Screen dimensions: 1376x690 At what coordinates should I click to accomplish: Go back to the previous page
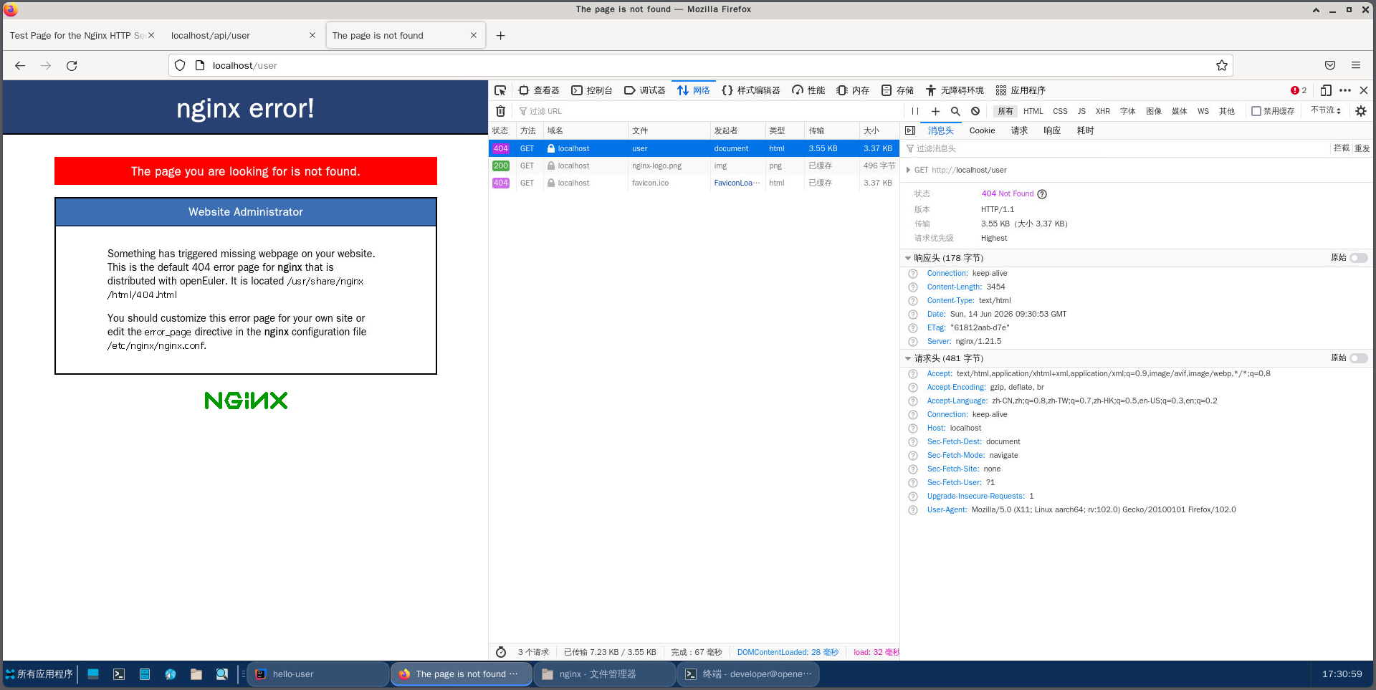tap(20, 65)
